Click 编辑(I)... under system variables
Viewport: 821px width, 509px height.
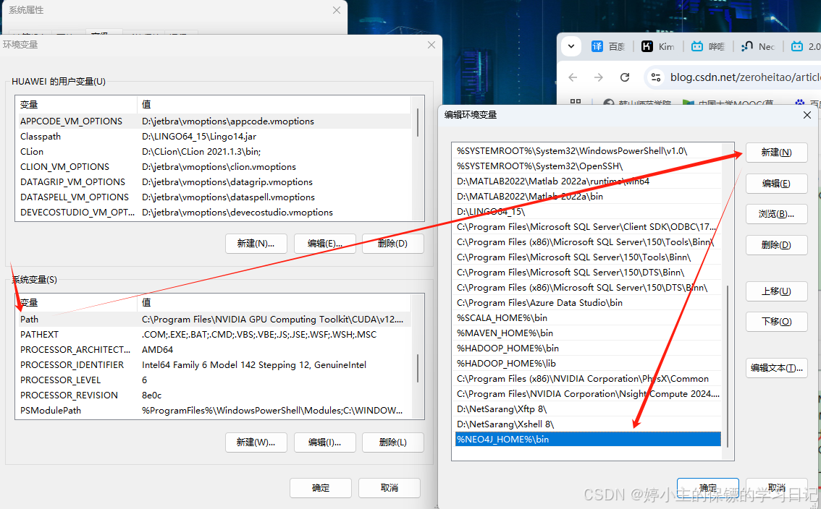(324, 442)
